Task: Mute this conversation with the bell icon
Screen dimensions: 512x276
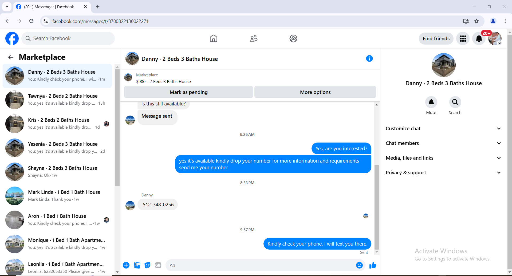Action: pos(431,102)
